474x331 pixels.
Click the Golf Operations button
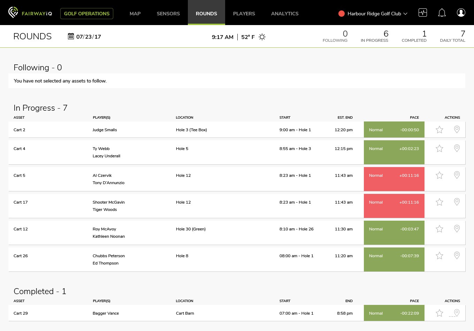click(87, 13)
